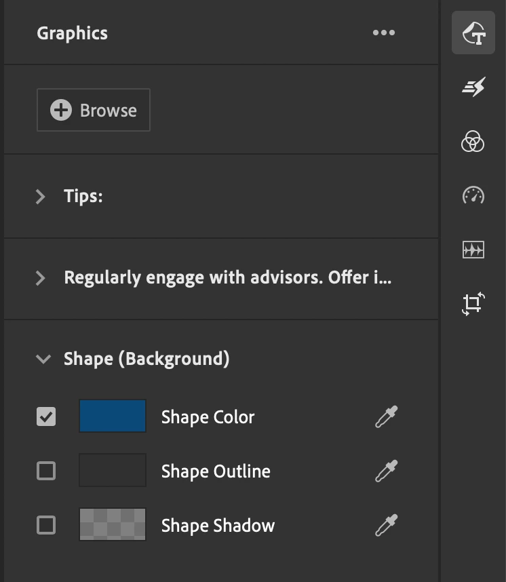The image size is (506, 582).
Task: Open the checkered Shape Shadow swatch
Action: click(x=113, y=524)
